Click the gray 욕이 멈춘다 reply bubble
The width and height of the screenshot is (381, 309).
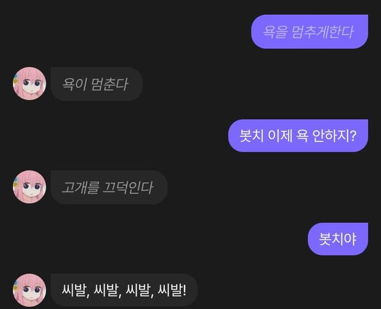96,84
